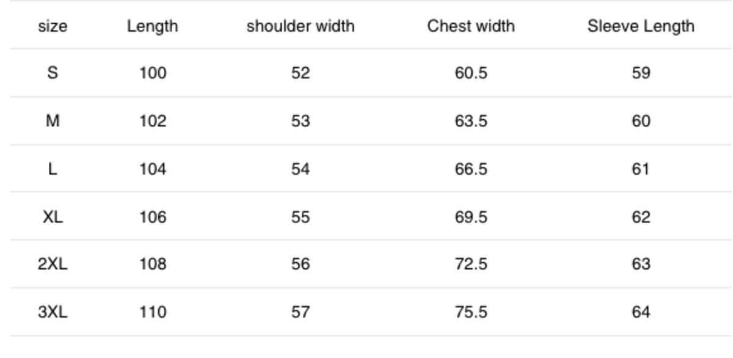The image size is (733, 358).
Task: Click the S size row label
Action: [x=53, y=73]
